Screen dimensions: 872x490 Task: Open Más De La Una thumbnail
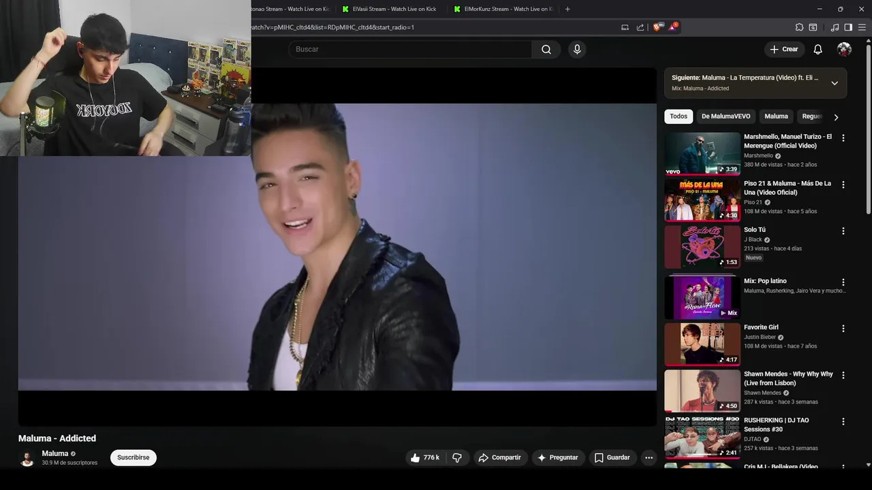point(702,200)
